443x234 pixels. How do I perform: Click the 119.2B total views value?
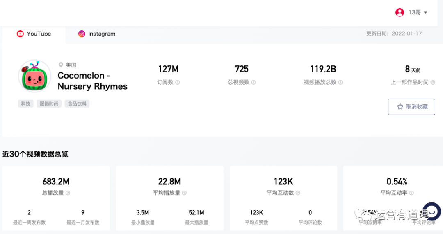323,69
